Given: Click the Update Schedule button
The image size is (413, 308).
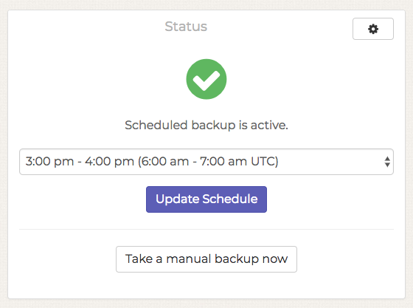Looking at the screenshot, I should [x=206, y=199].
